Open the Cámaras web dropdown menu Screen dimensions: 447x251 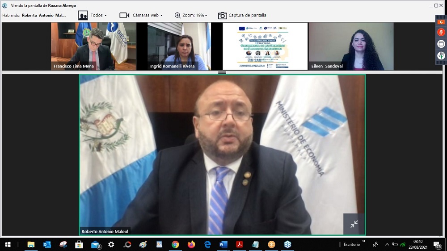(141, 15)
